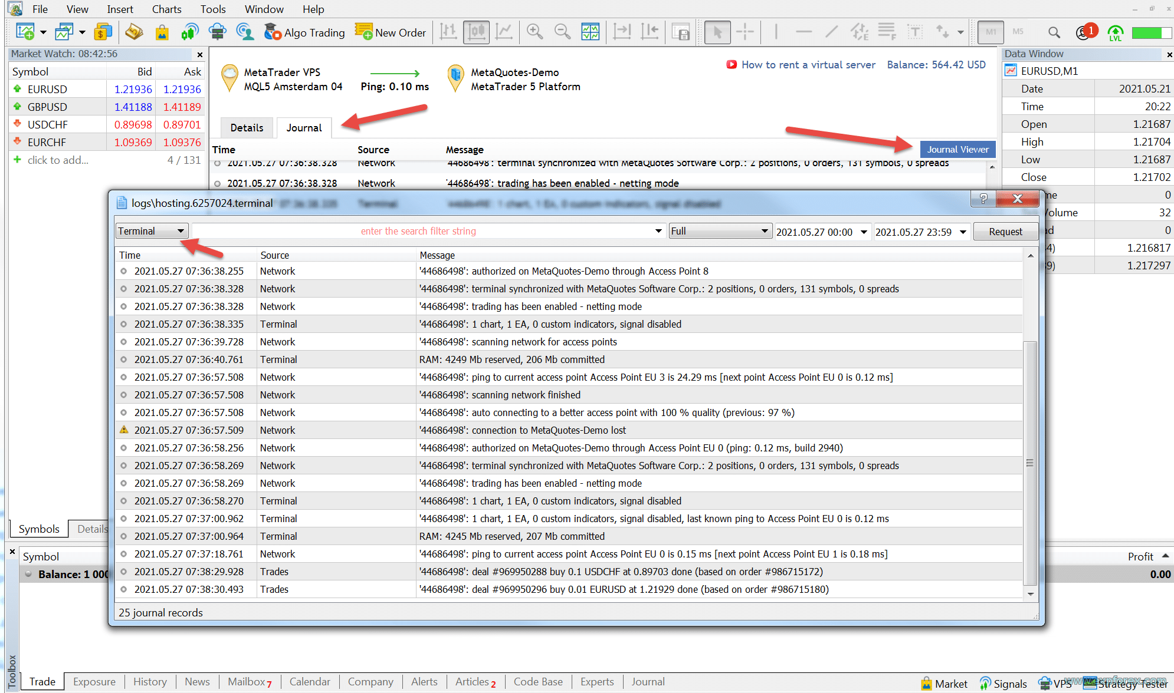Click the green connection status bar
The height and width of the screenshot is (693, 1174).
tap(1150, 32)
